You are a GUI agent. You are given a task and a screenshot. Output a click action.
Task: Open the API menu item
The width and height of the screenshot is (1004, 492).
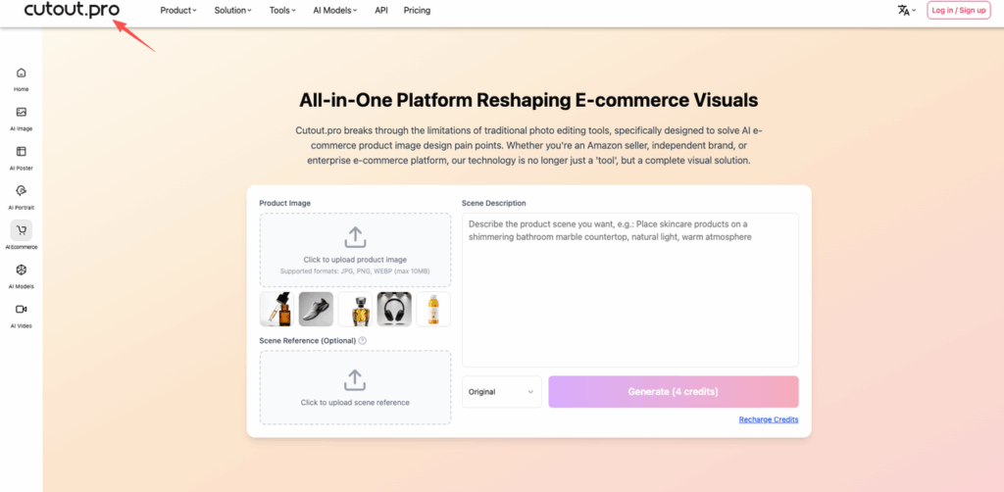click(x=381, y=10)
